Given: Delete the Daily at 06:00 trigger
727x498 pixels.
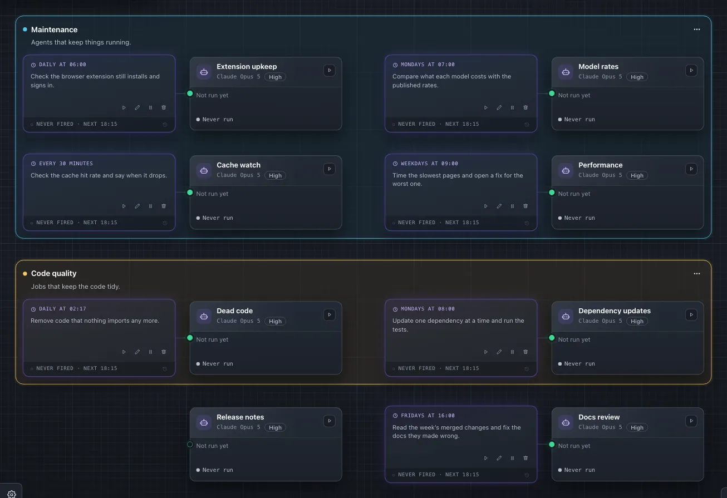Looking at the screenshot, I should point(164,107).
